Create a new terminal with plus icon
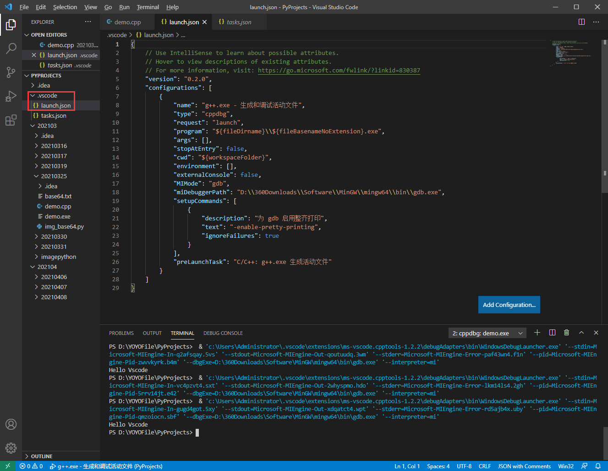Viewport: 608px width, 471px height. 537,333
